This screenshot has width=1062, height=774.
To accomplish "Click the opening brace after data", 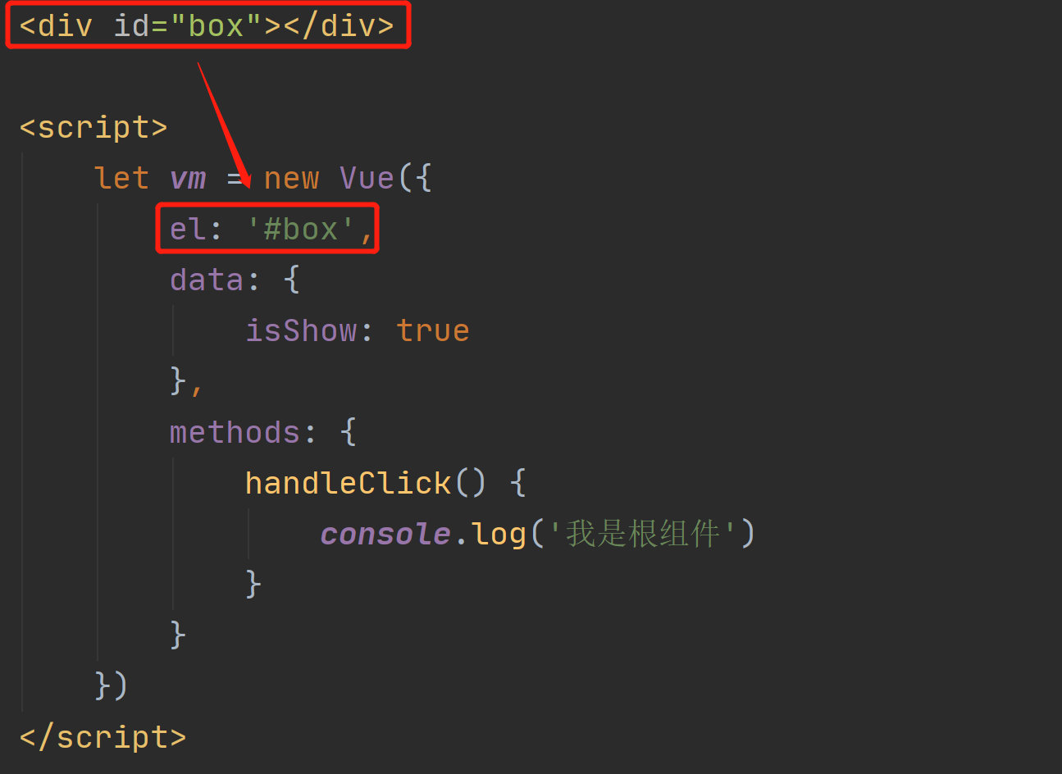I will (291, 280).
